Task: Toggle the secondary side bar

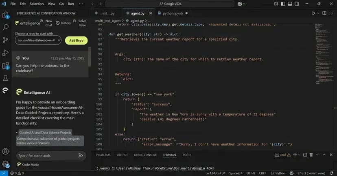Action: click(297, 4)
